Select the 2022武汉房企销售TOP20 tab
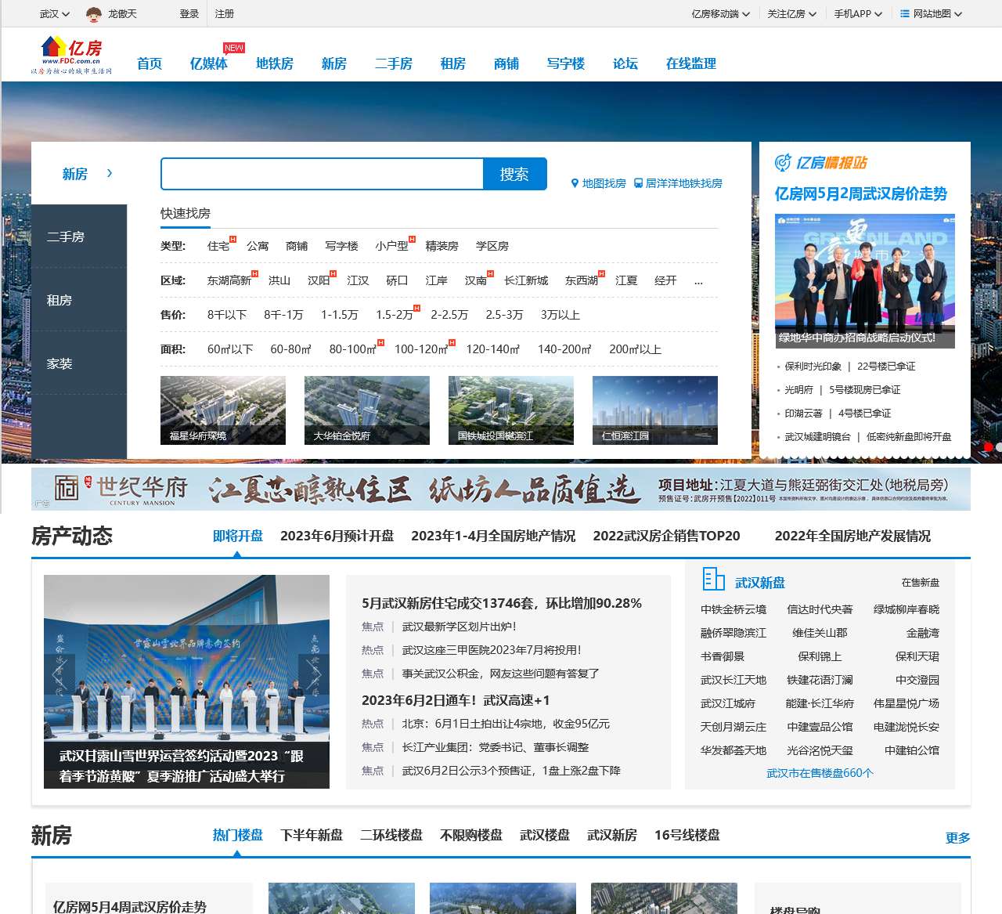Screen dimensions: 1002x914 [x=666, y=536]
